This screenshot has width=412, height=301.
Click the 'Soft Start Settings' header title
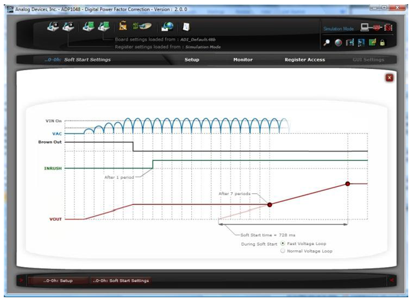[87, 59]
